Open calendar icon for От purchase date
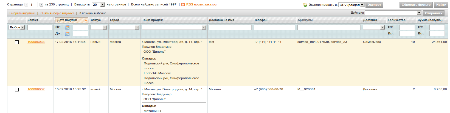This screenshot has width=450, height=113. point(67,27)
